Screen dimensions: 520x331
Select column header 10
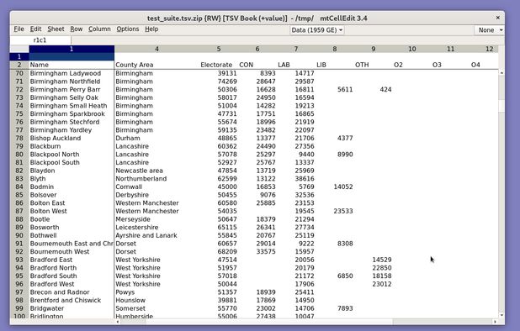tap(412, 49)
